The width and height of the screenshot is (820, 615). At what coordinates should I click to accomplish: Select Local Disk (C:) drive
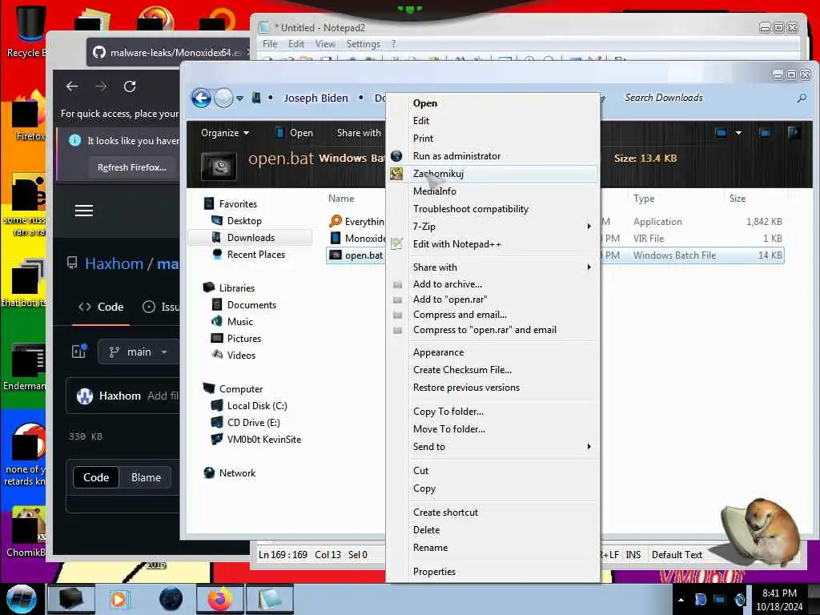point(257,406)
